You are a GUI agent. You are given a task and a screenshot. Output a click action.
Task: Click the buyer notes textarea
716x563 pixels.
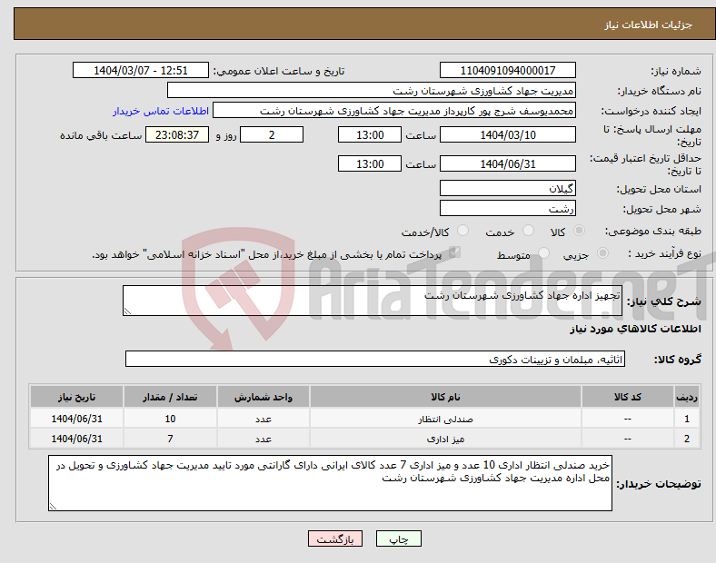coord(330,483)
